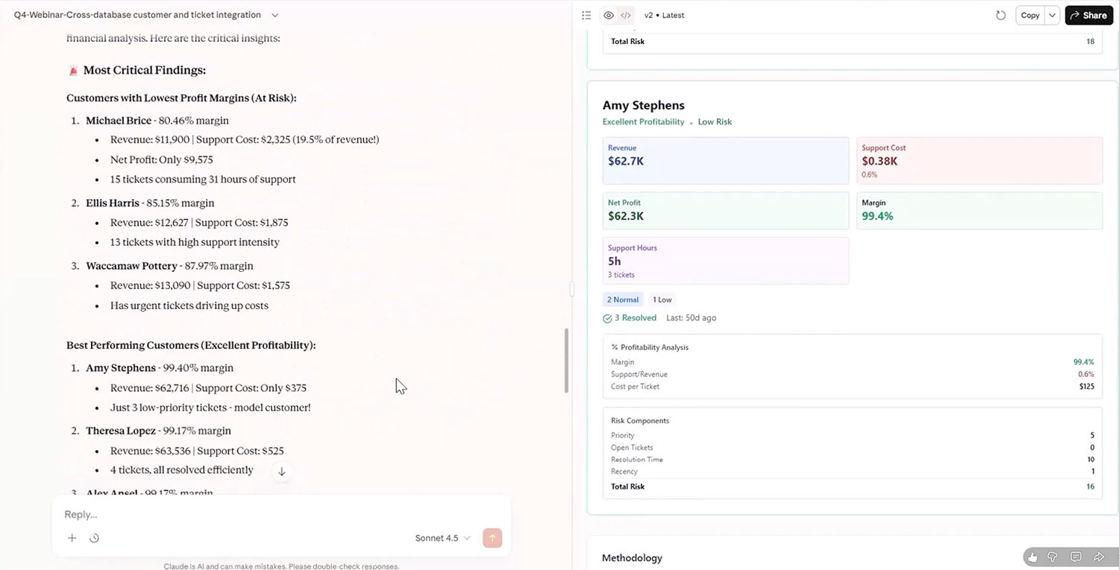Open the Sonnet 4.5 model selector
Viewport: 1119px width, 570px height.
(x=442, y=538)
